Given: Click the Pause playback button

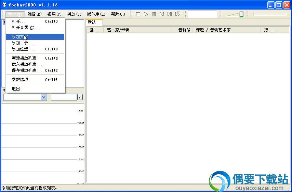Looking at the screenshot, I should [x=154, y=14].
